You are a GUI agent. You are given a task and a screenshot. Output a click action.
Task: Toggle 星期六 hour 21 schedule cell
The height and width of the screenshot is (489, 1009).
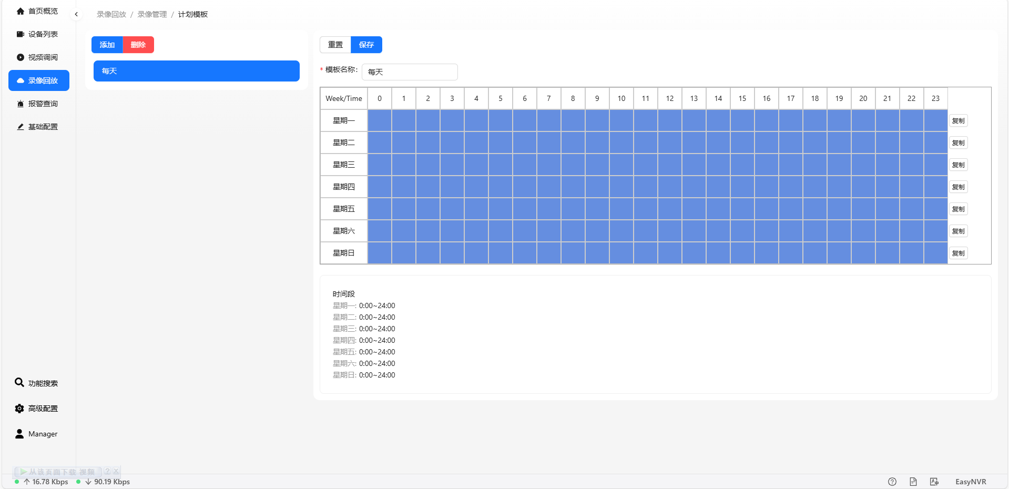[x=888, y=231]
